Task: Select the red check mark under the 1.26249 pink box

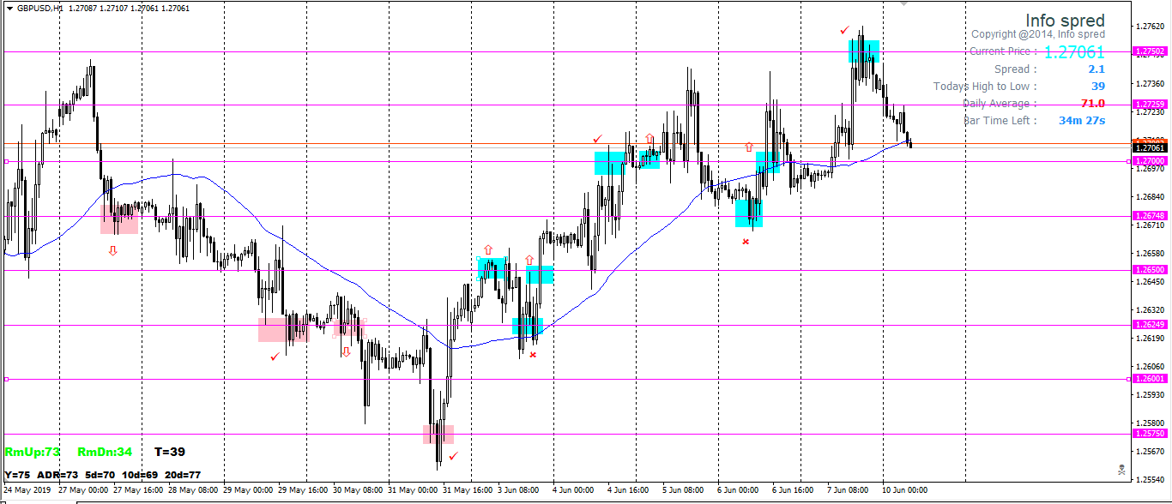Action: pyautogui.click(x=275, y=356)
